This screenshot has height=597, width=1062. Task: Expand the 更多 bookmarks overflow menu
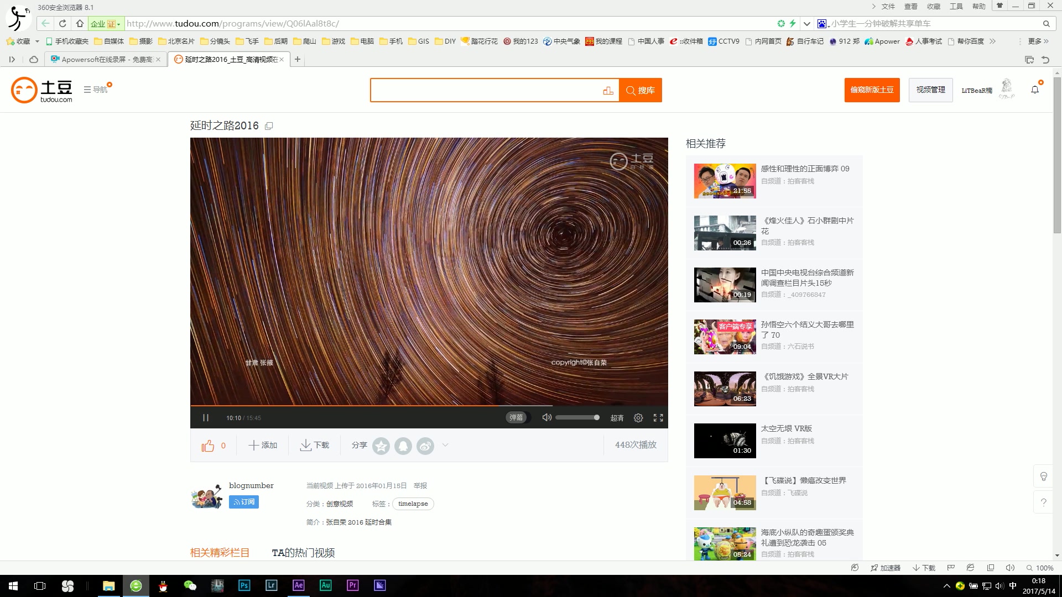click(x=1035, y=41)
